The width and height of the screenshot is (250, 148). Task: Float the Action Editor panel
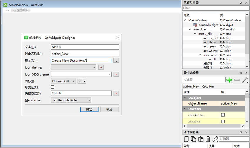(241, 132)
